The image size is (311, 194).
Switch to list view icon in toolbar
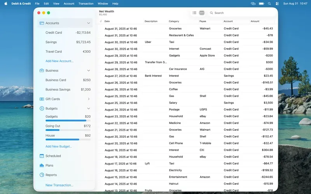click(194, 13)
